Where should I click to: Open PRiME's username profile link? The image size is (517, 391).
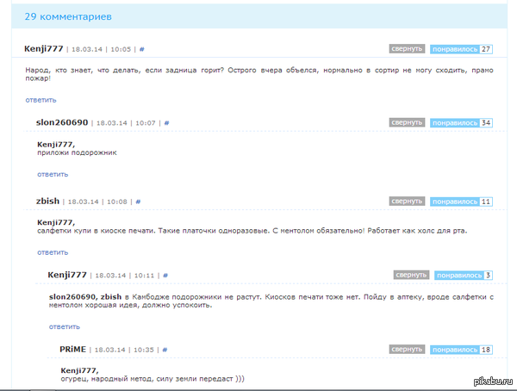tap(73, 350)
